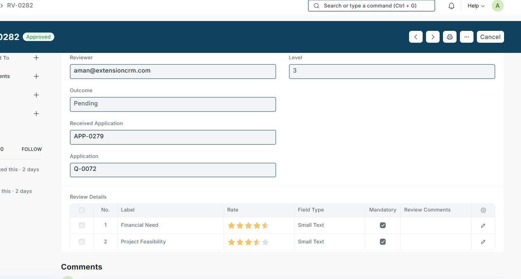
Task: Open the Help dropdown menu
Action: pyautogui.click(x=476, y=6)
